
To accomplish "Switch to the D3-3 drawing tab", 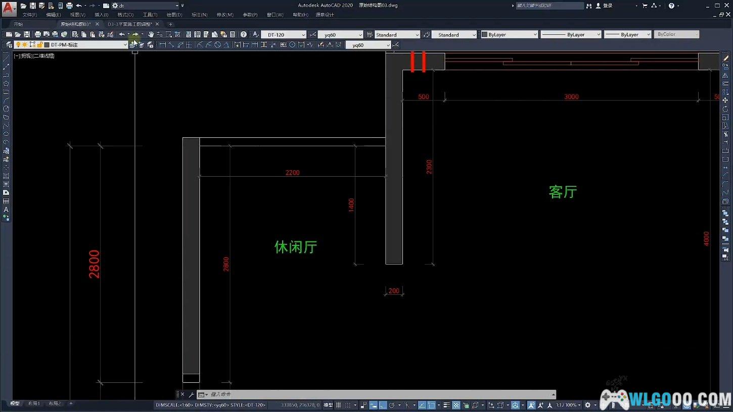I will pos(129,24).
